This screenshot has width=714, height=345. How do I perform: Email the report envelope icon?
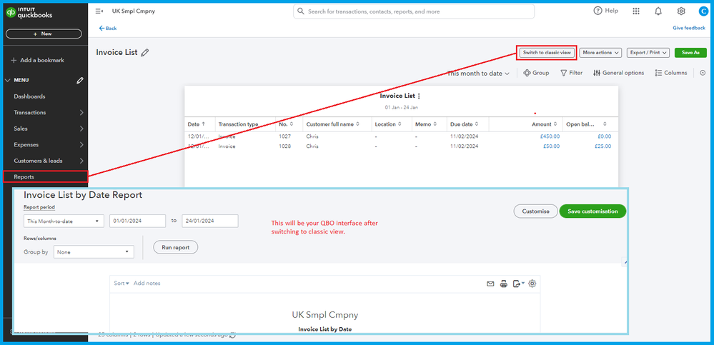[490, 284]
